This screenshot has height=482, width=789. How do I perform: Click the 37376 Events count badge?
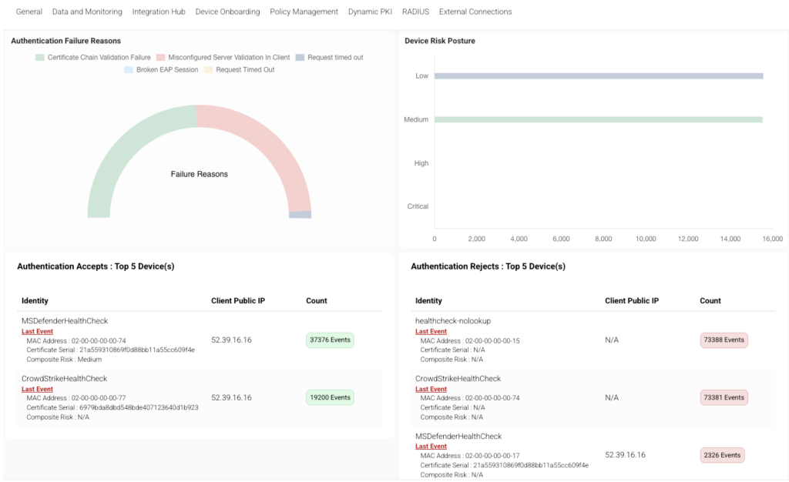coord(330,340)
